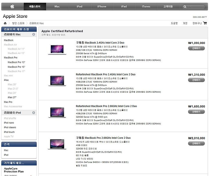This screenshot has height=176, width=209.
Task: Click iPod under 간격 section
Action: 6,155
